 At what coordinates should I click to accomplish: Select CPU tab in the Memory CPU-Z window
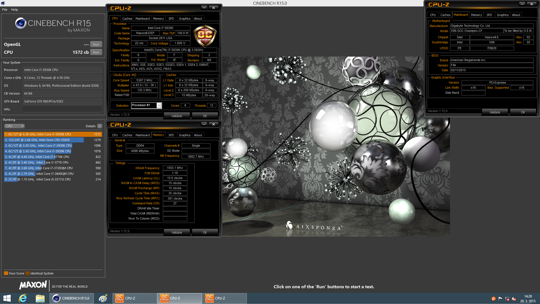click(x=115, y=135)
